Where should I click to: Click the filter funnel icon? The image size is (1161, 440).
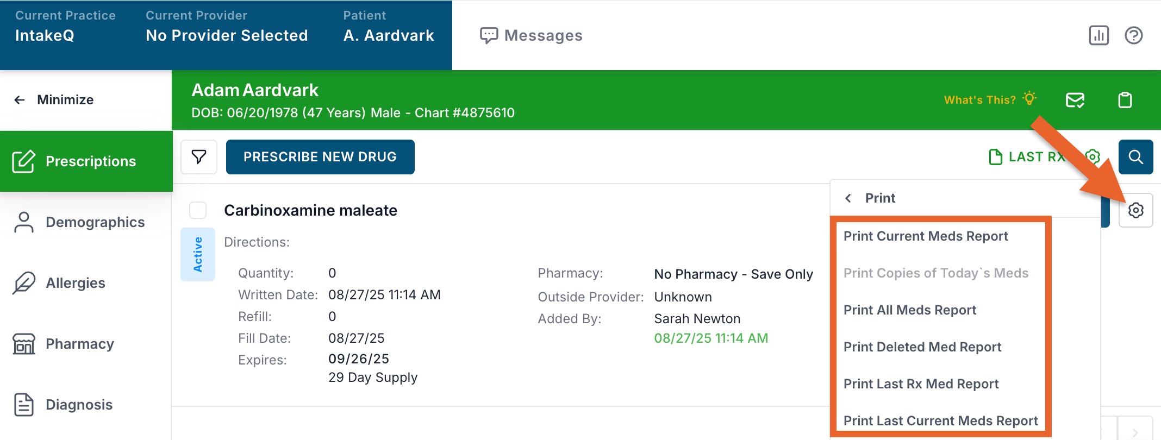(x=199, y=157)
